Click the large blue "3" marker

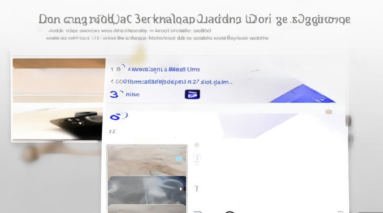(115, 94)
